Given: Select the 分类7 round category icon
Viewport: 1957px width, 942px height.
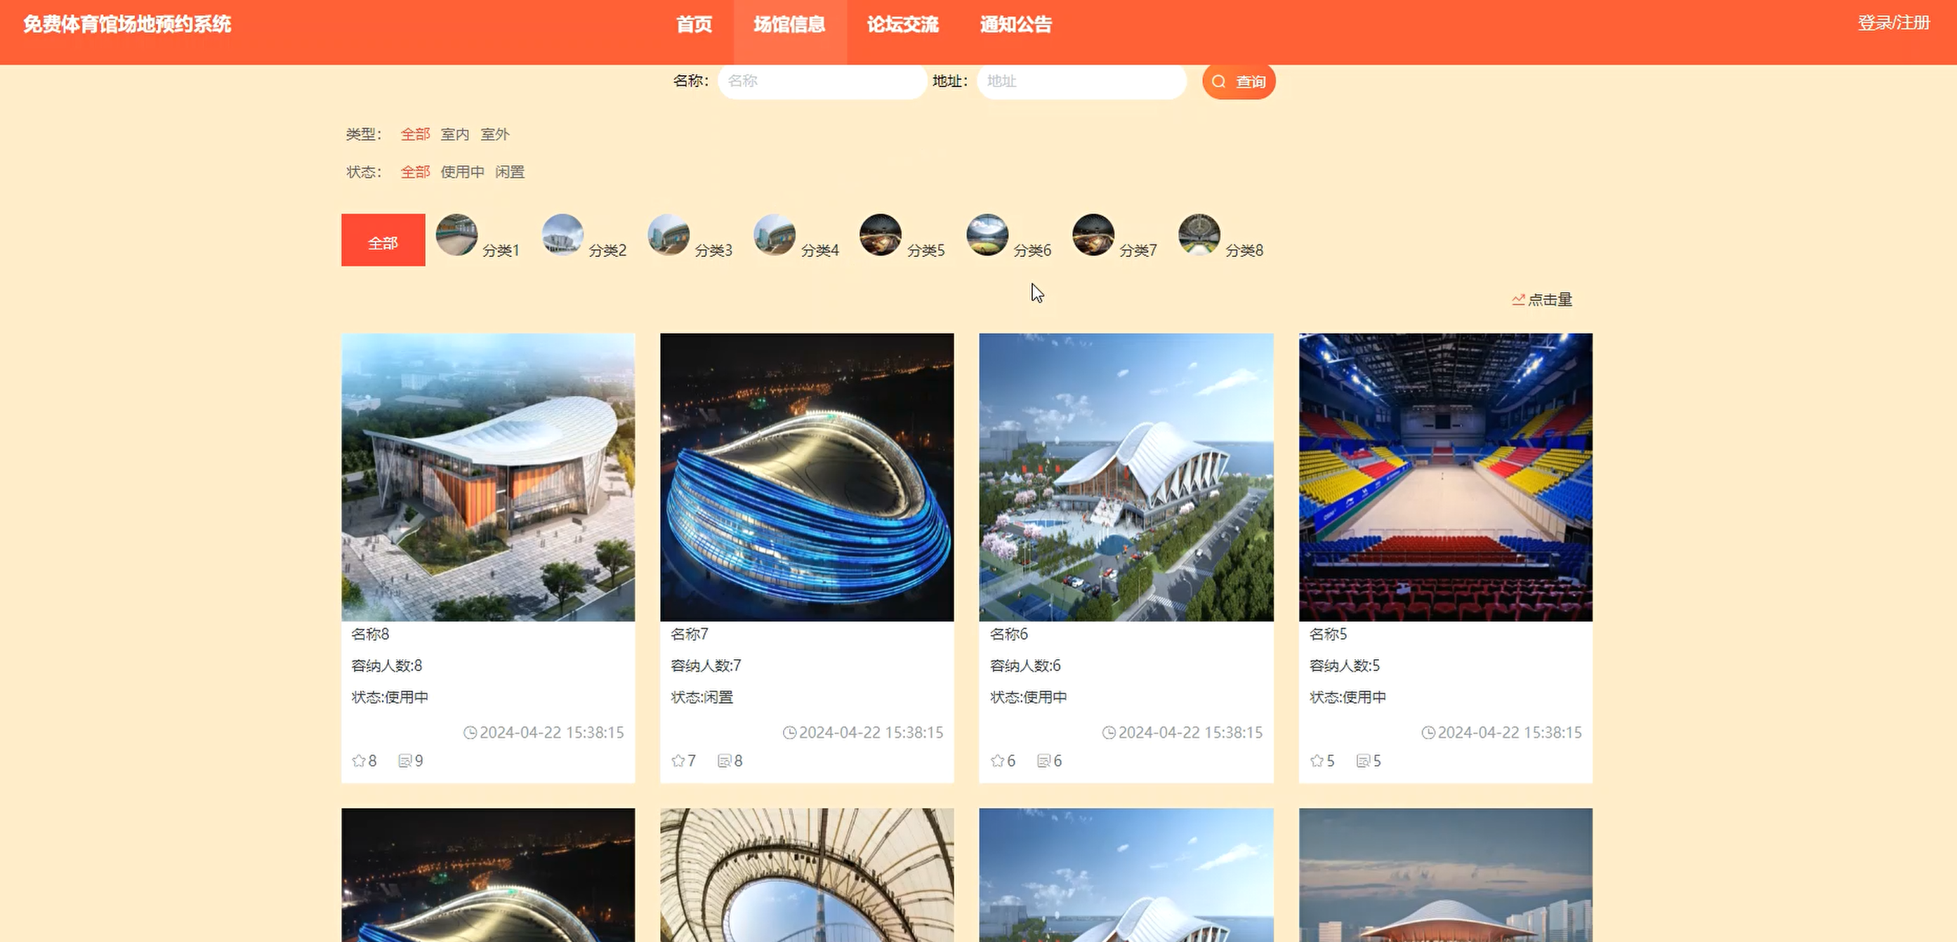Looking at the screenshot, I should 1093,234.
